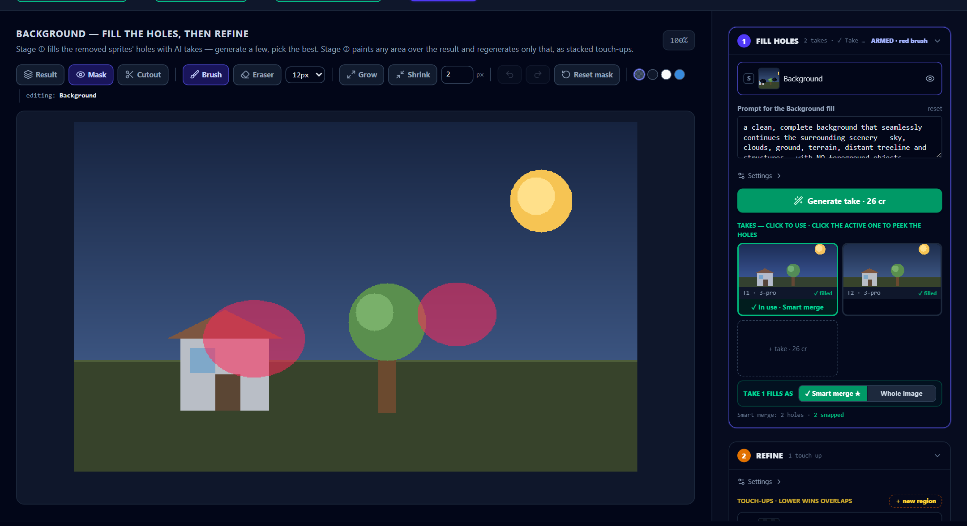Choose Whole image fill mode
This screenshot has width=967, height=526.
[x=901, y=394]
